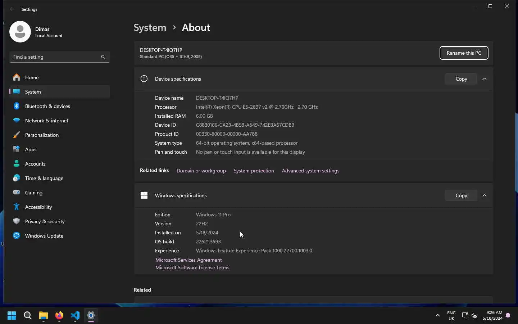The image size is (518, 324).
Task: Go back to System in the breadcrumb
Action: [x=150, y=28]
